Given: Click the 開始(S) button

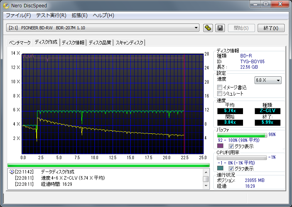Looking at the screenshot, I should 241,28.
